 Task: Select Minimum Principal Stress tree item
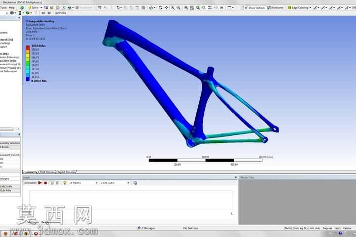click(x=10, y=68)
